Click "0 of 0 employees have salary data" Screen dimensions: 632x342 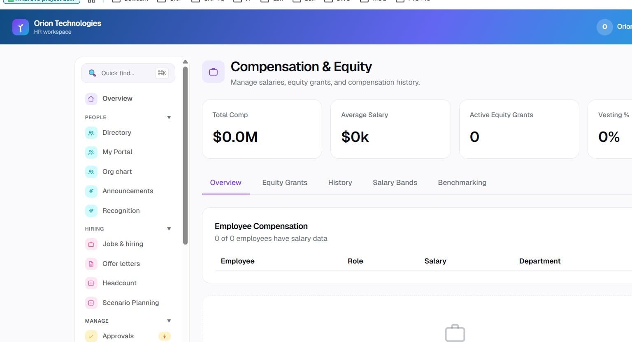point(271,238)
